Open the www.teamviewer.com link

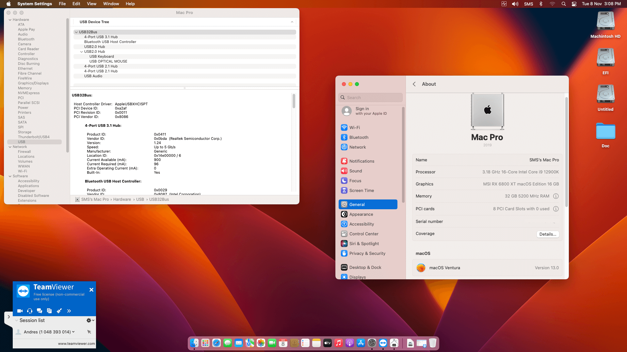click(x=76, y=344)
